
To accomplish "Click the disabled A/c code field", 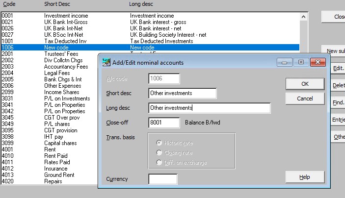I will pyautogui.click(x=164, y=78).
